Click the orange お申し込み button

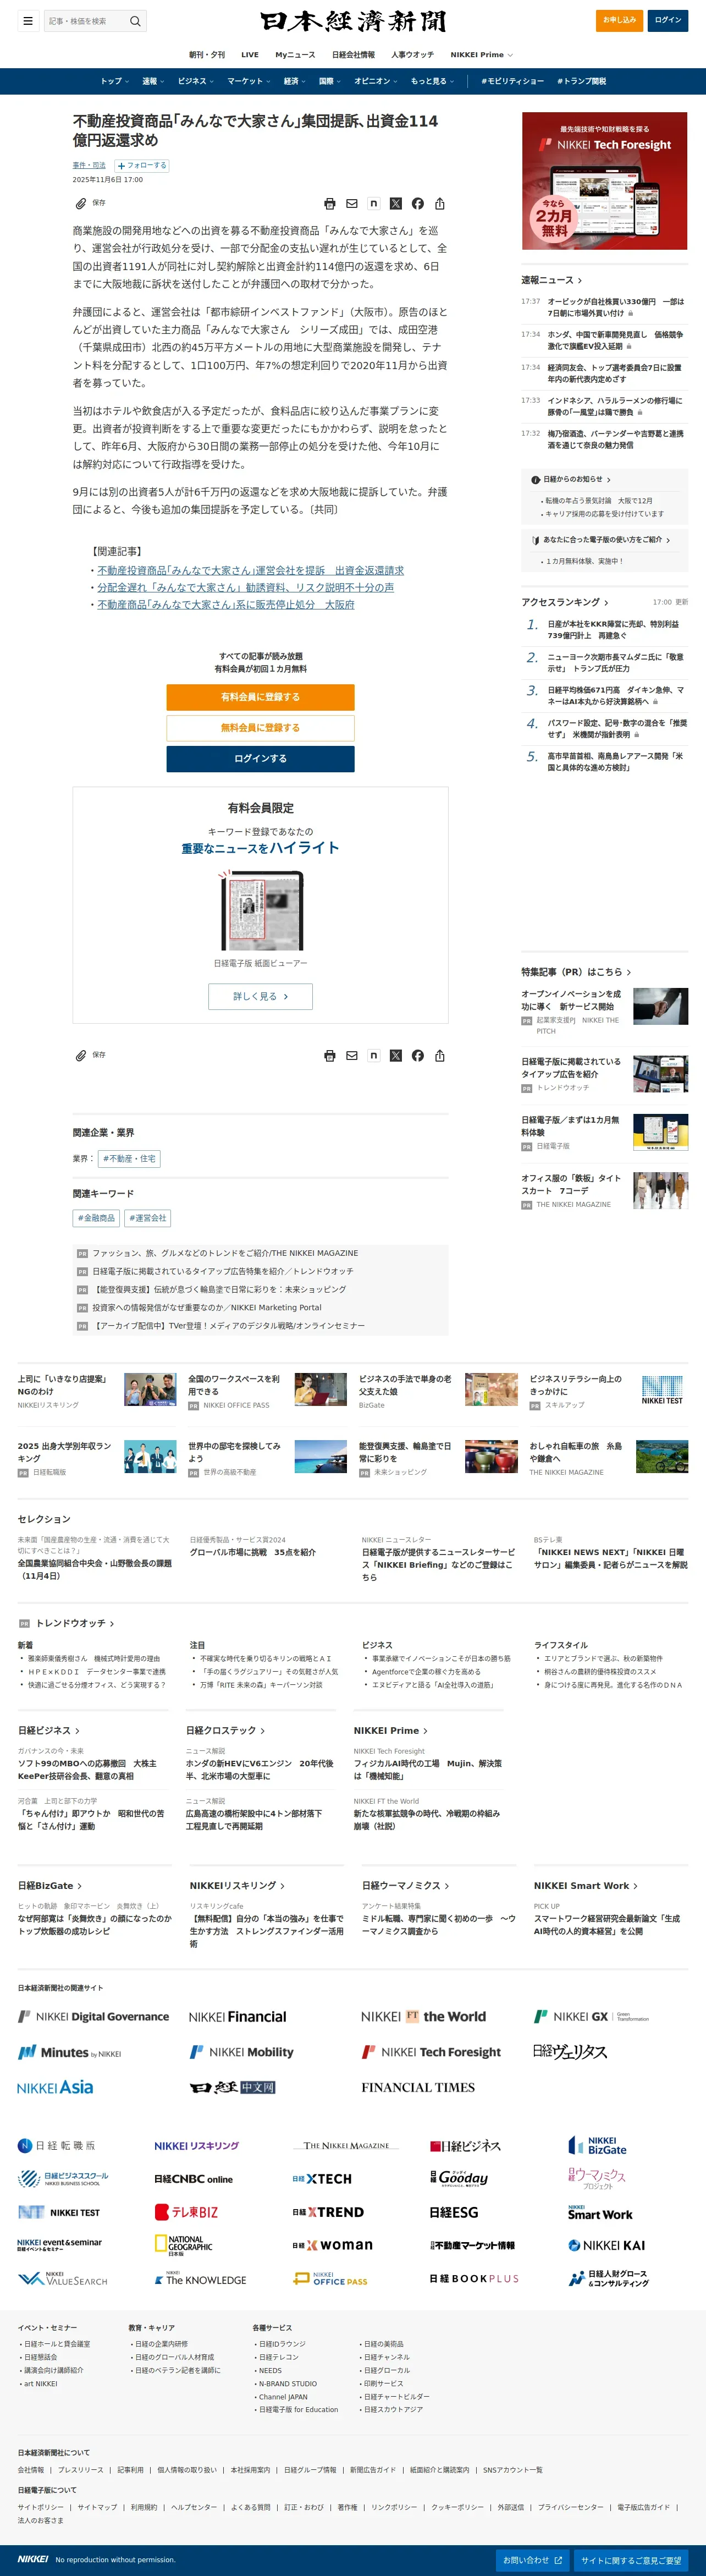click(x=619, y=20)
